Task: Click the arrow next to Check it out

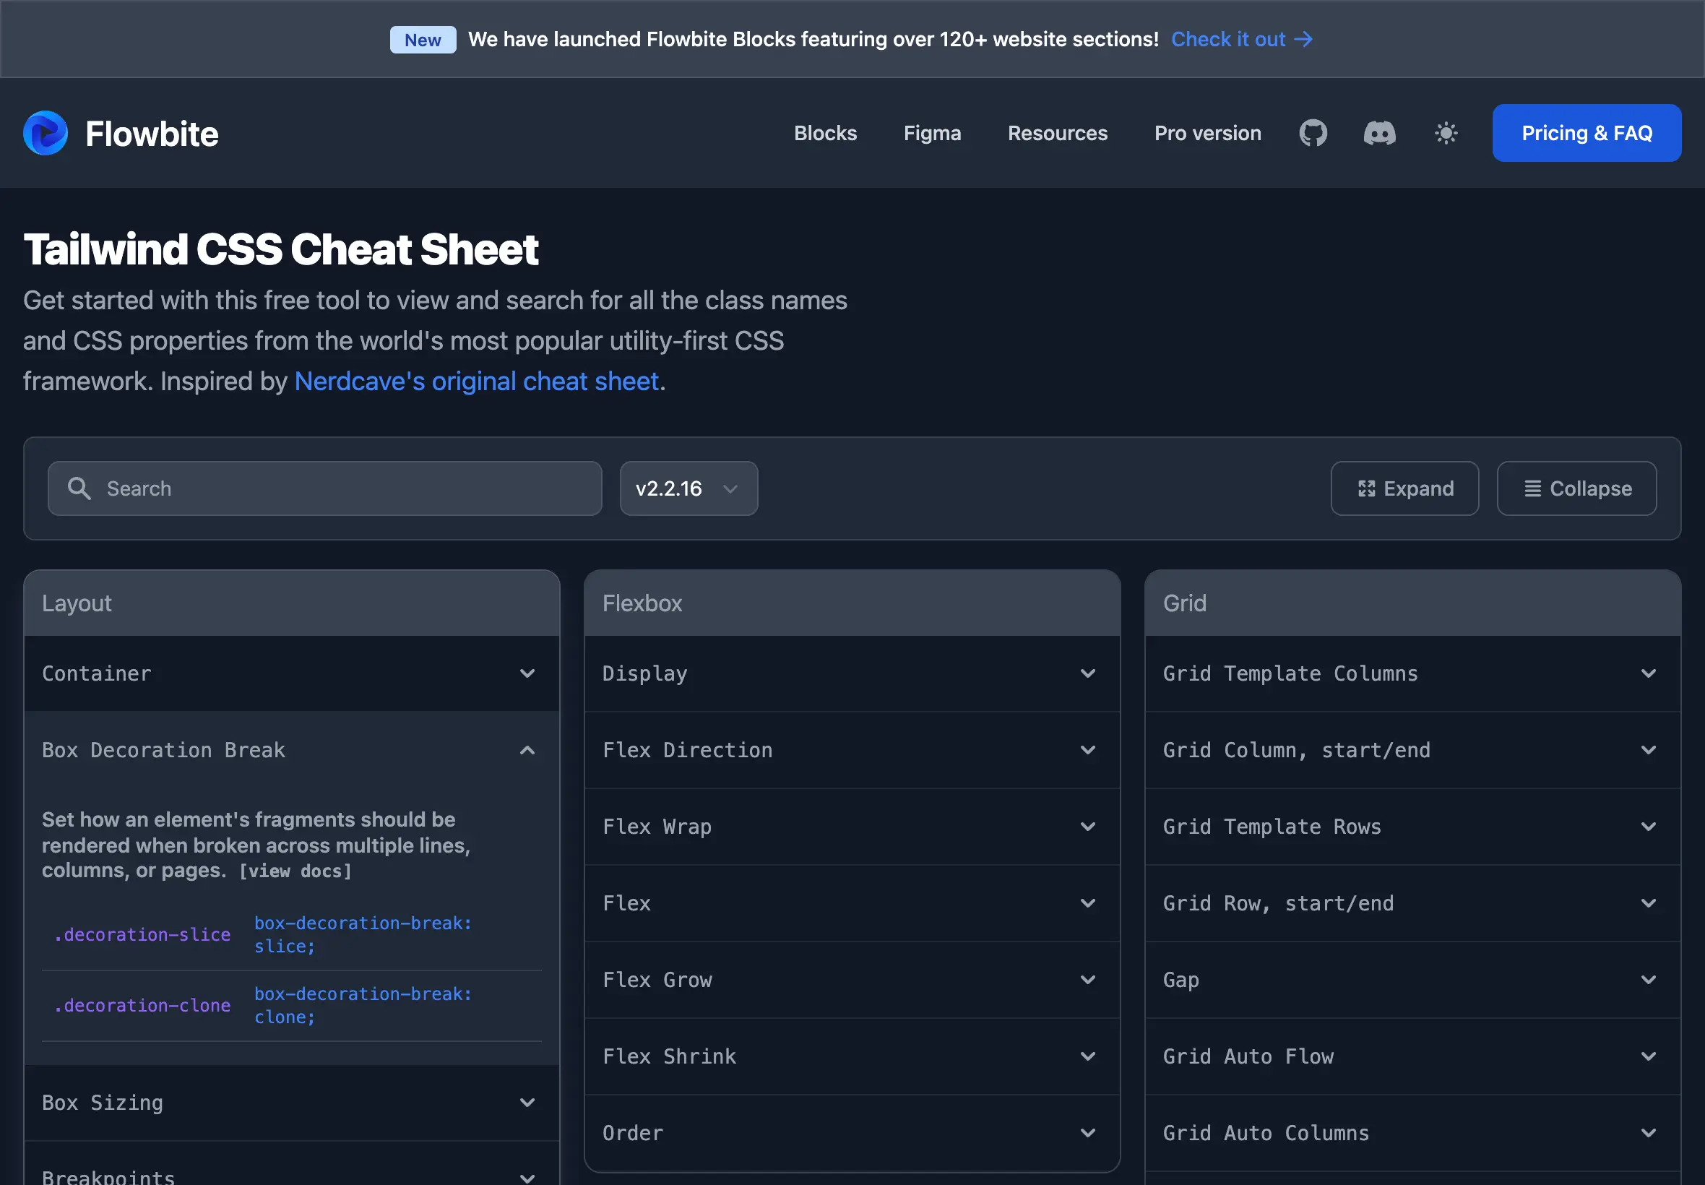Action: click(x=1303, y=39)
